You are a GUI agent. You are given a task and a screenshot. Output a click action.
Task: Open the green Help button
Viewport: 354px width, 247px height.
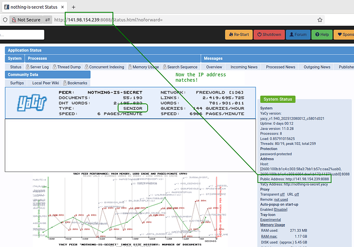point(321,35)
